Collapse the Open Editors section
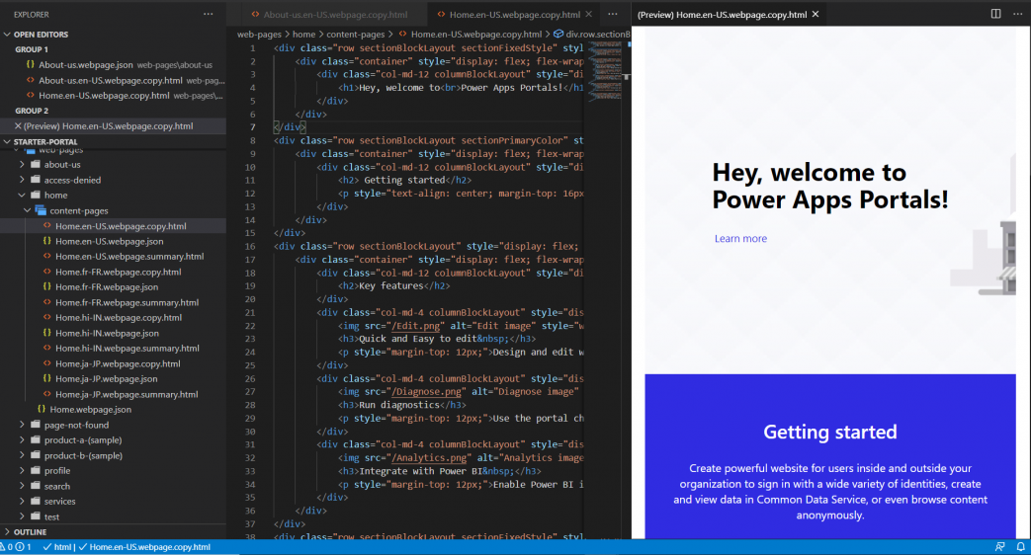This screenshot has width=1031, height=555. click(x=7, y=35)
